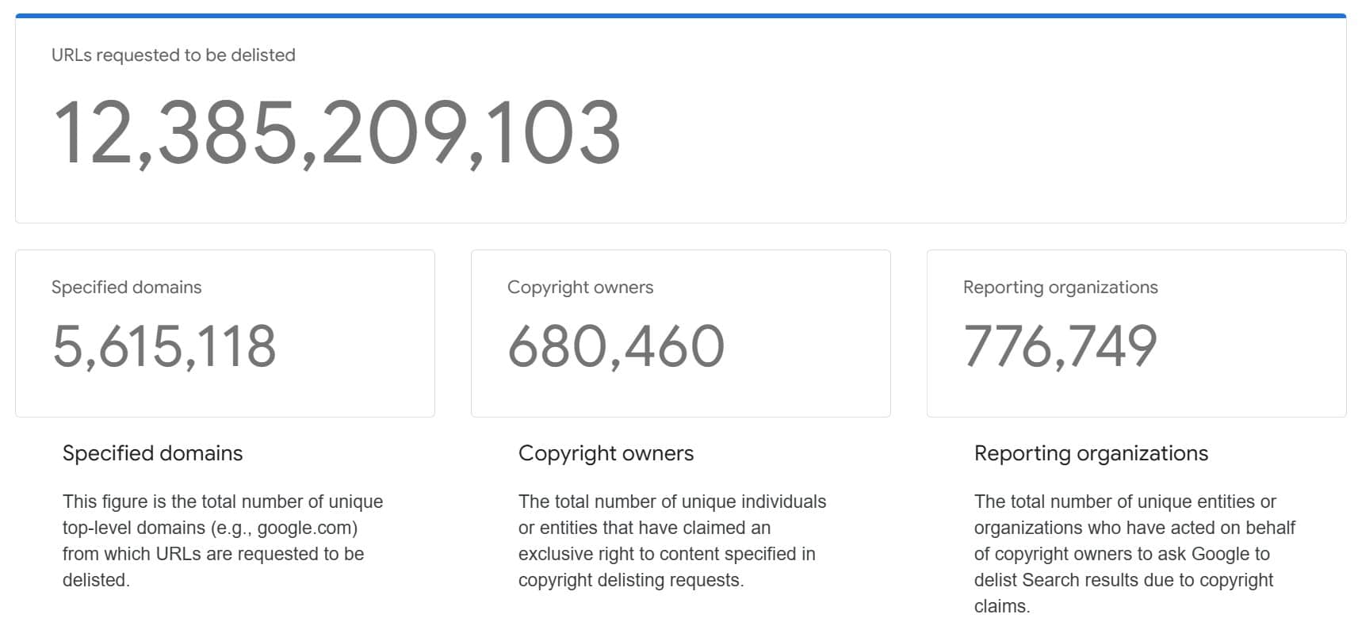Image resolution: width=1358 pixels, height=641 pixels.
Task: Click the Reporting organizations heading below the cards
Action: (x=1091, y=453)
